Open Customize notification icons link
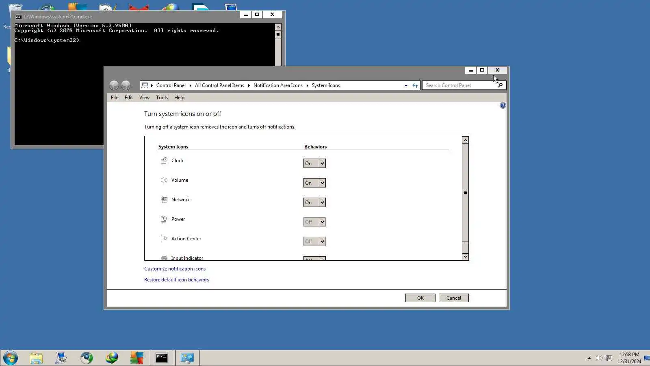 [175, 269]
